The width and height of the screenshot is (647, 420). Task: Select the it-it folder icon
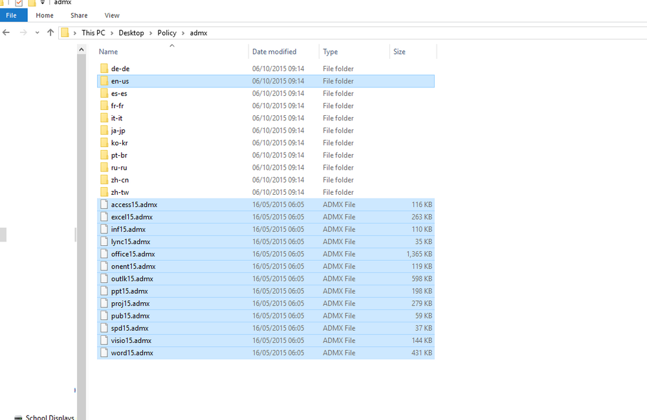pos(104,118)
